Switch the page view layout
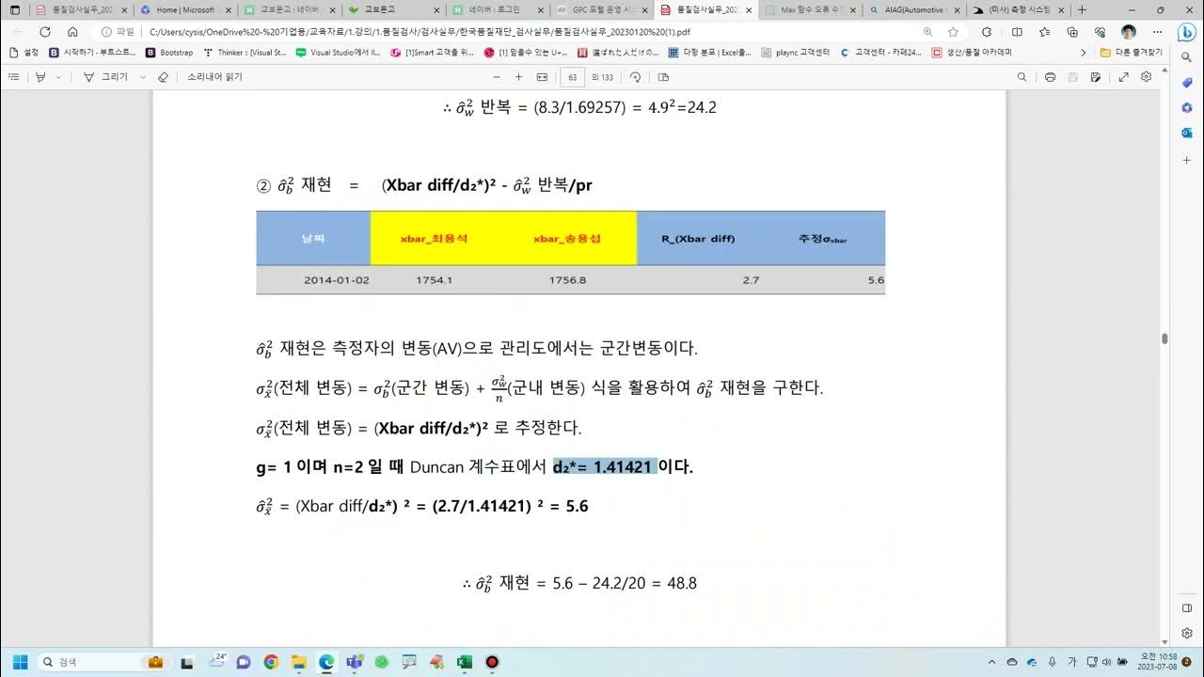 click(x=663, y=77)
